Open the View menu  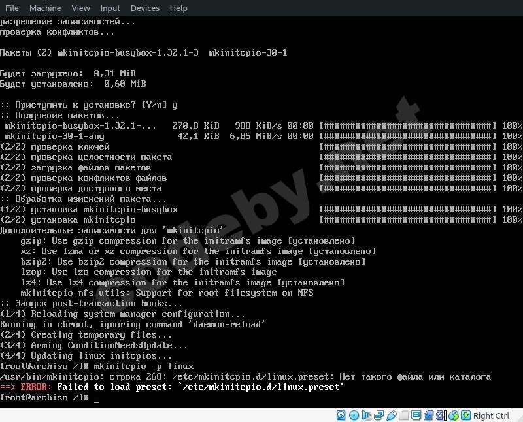pyautogui.click(x=80, y=8)
